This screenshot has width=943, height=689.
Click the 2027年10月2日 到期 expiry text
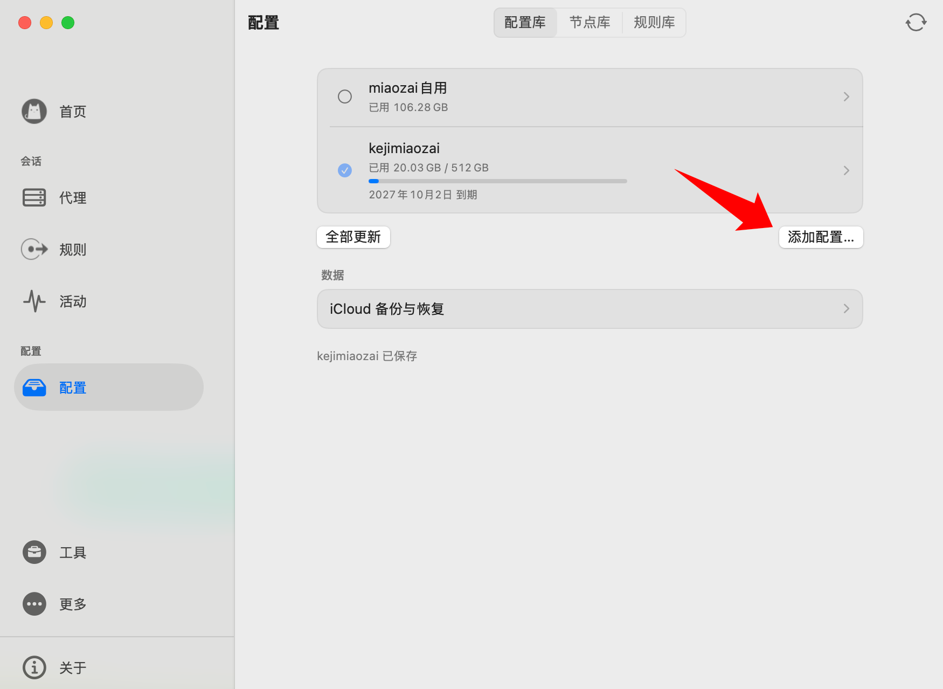[x=423, y=195]
